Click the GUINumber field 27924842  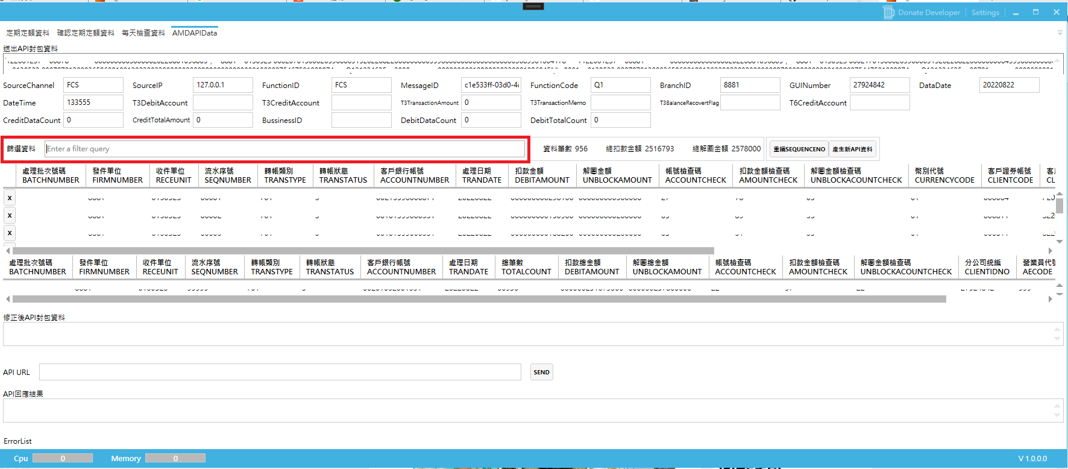(880, 85)
